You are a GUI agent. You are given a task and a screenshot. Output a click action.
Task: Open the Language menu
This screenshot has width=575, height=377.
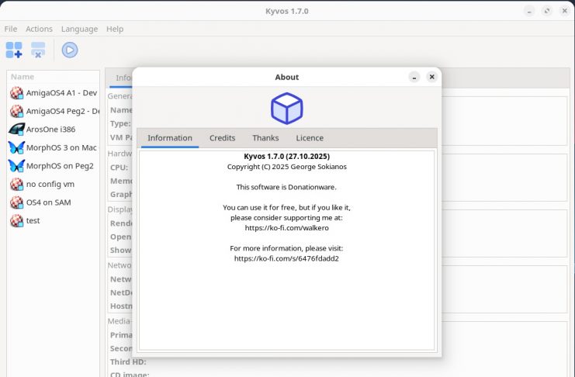80,29
